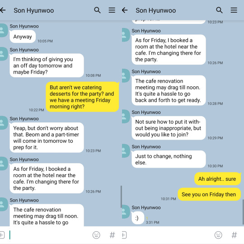Select left chat 'As for Friday, I booked' bubble
Screen dimensions: 244x244
pyautogui.click(x=47, y=178)
